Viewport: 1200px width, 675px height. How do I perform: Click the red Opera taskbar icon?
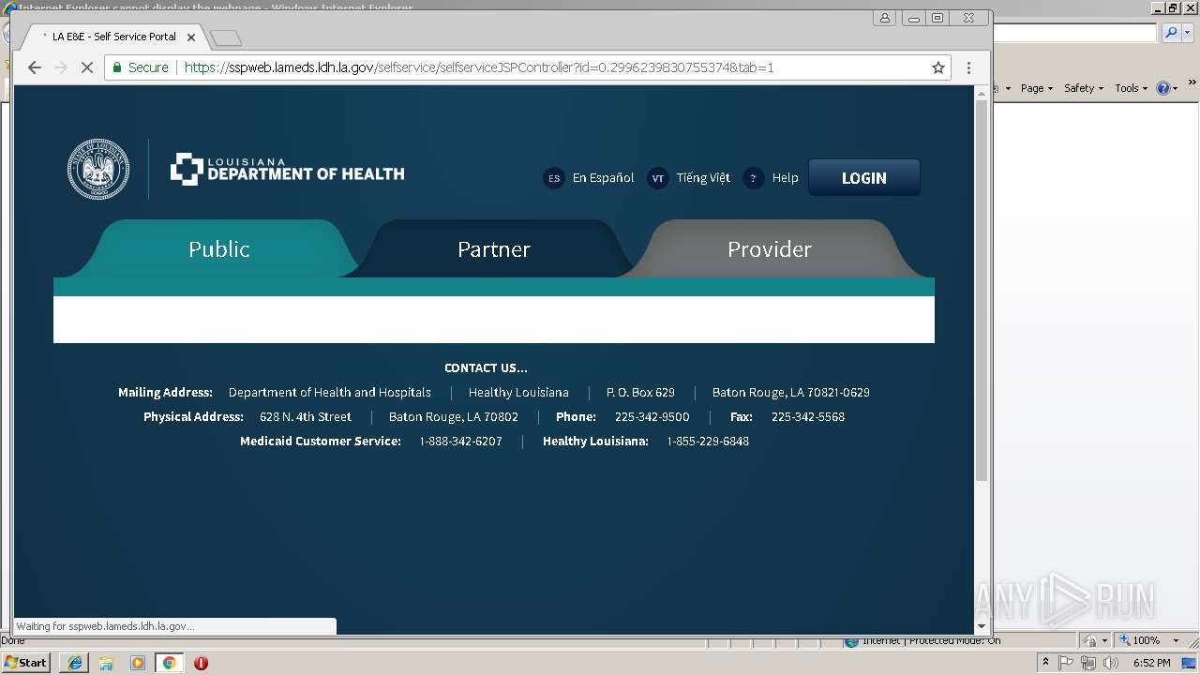click(201, 663)
